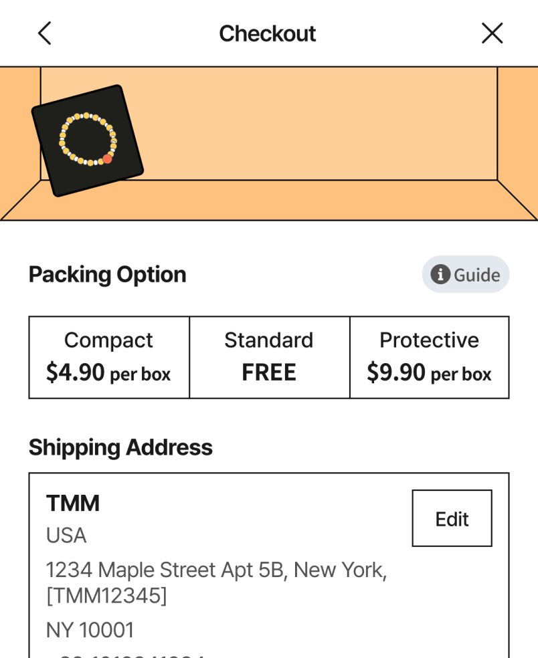Open the packing Guide

466,274
